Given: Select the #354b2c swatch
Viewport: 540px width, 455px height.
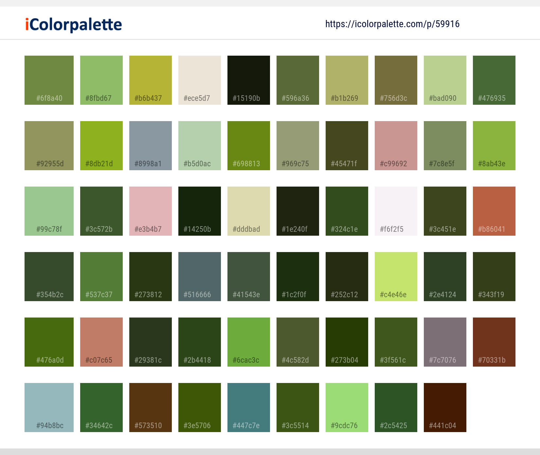Looking at the screenshot, I should click(49, 277).
